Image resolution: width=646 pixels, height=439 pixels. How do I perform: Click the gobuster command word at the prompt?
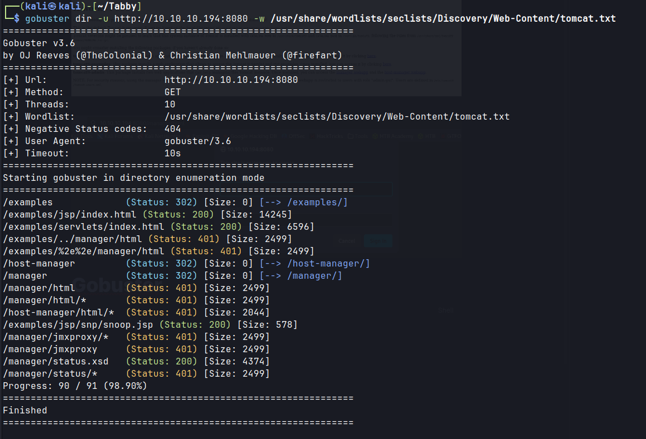click(x=47, y=18)
